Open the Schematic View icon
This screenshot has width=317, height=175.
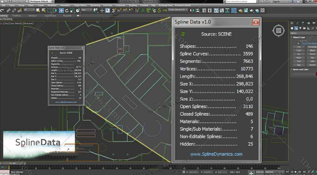click(x=227, y=10)
